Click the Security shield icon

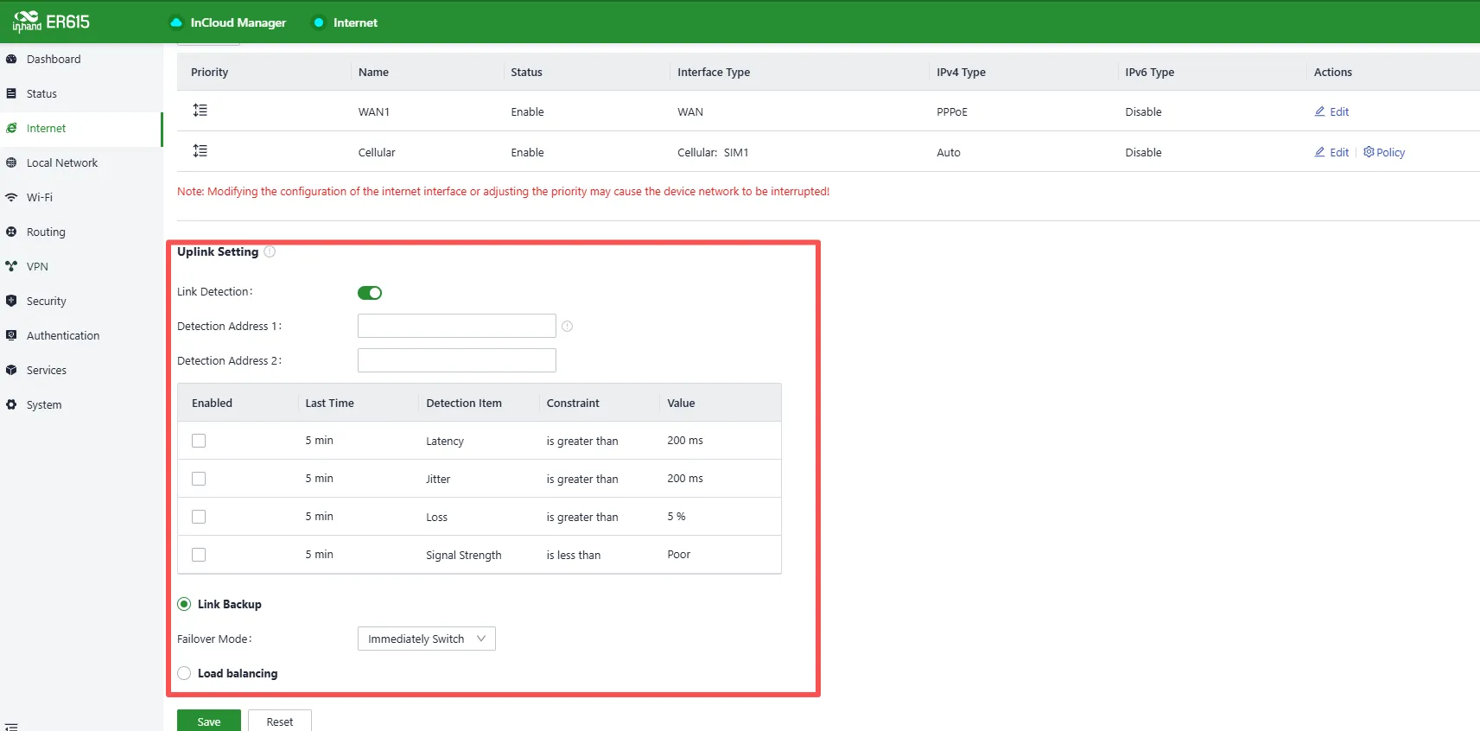point(11,301)
